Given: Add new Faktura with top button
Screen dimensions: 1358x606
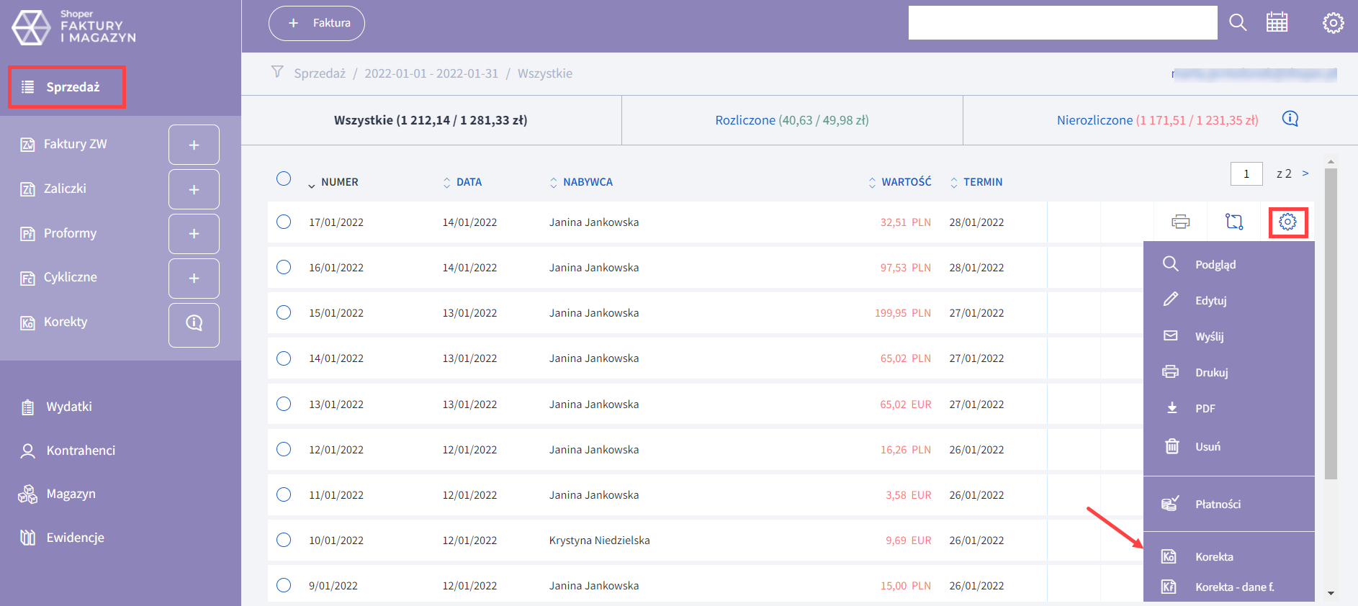Looking at the screenshot, I should [x=317, y=23].
